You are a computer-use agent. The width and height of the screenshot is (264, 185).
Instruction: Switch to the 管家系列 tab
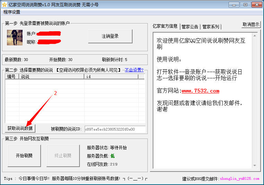point(211,27)
